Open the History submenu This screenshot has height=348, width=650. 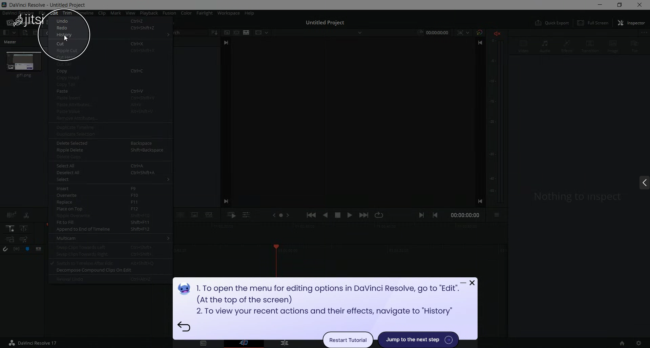point(64,35)
